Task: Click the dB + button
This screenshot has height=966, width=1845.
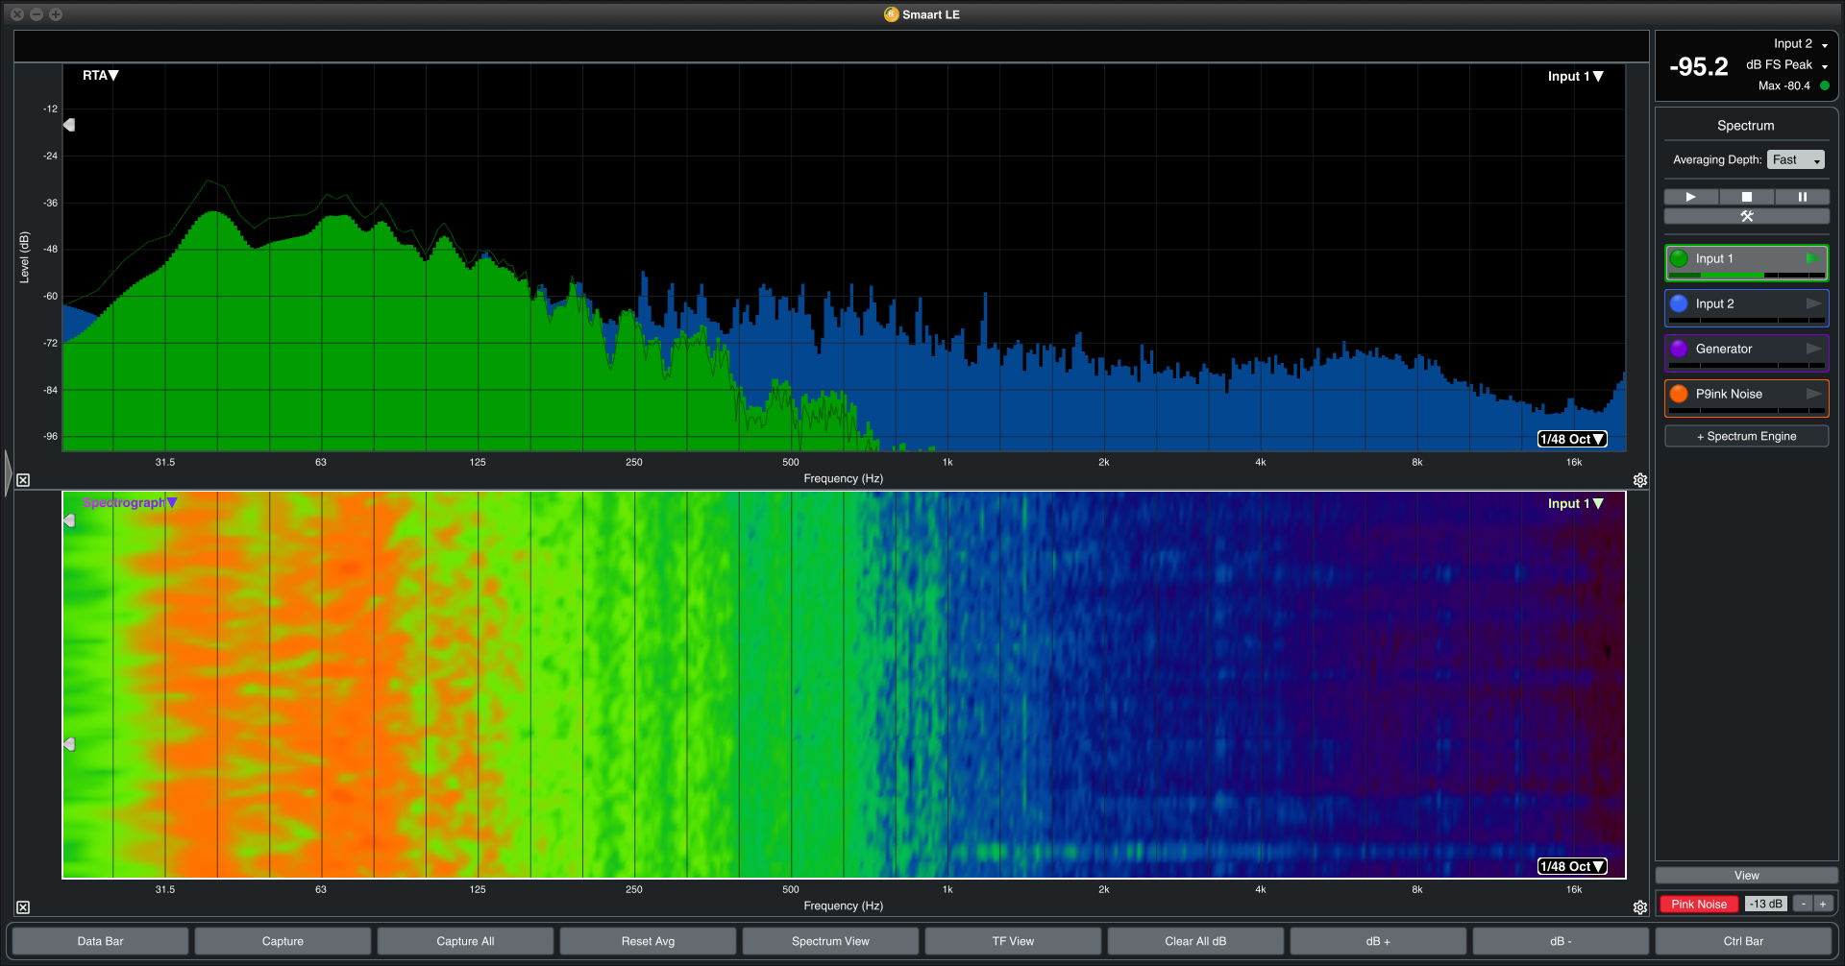Action: (1378, 941)
